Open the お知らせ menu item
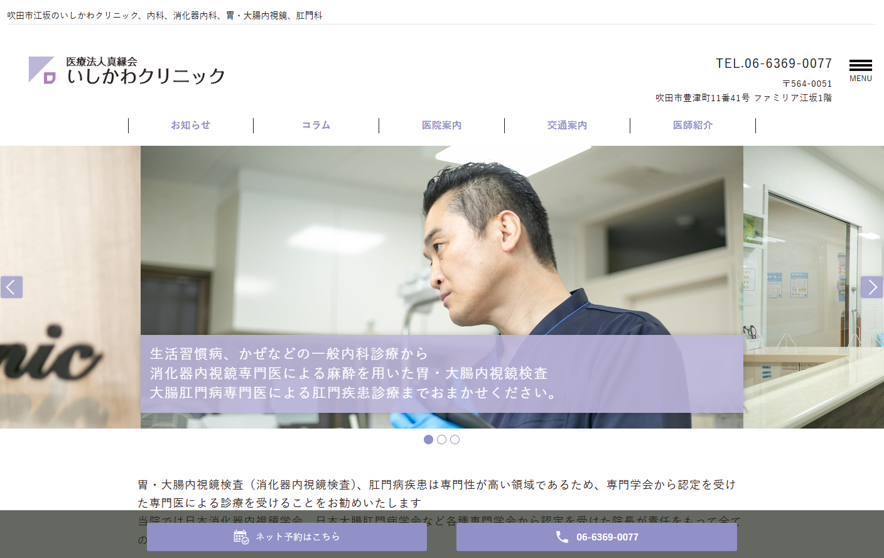 (x=191, y=125)
